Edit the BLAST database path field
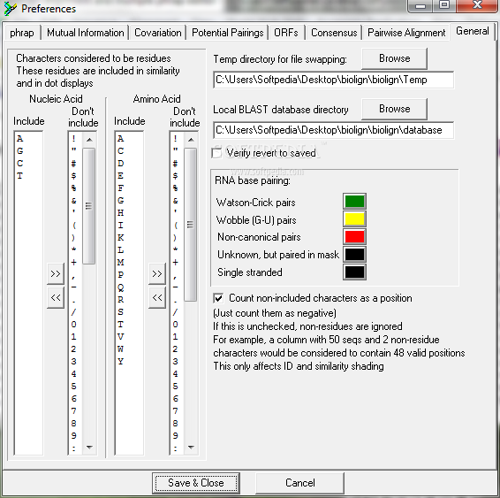The height and width of the screenshot is (498, 500). [333, 130]
